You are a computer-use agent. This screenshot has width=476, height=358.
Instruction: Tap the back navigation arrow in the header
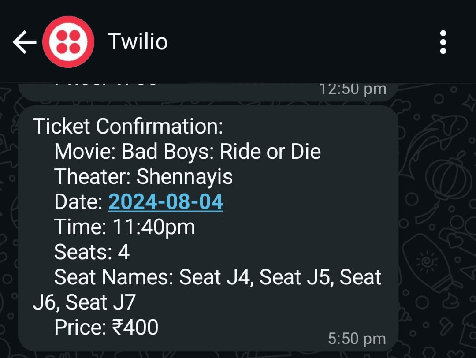pos(24,41)
